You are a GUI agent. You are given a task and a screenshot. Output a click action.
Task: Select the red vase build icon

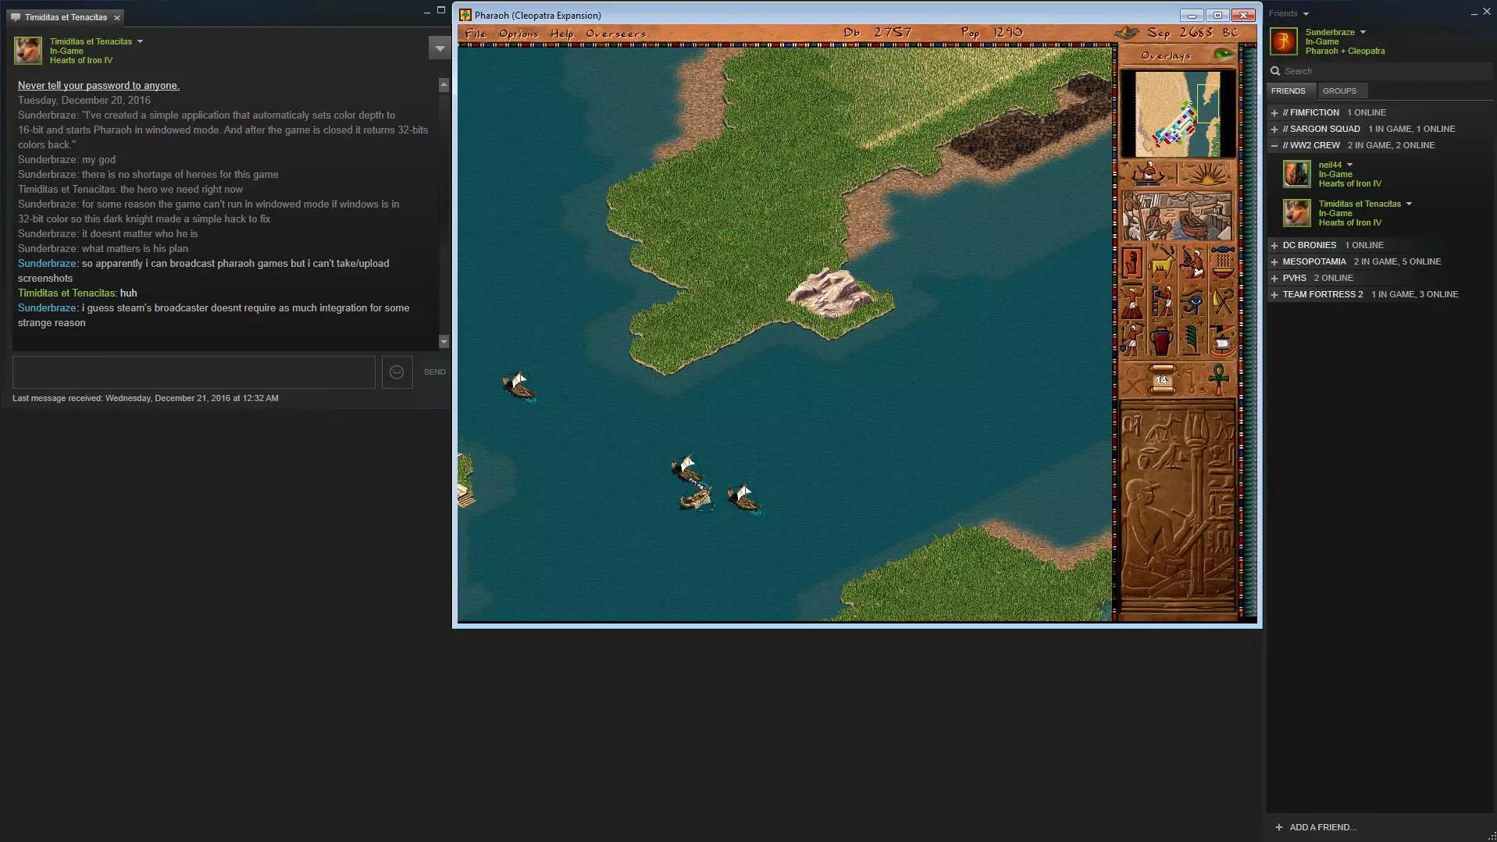[x=1162, y=340]
